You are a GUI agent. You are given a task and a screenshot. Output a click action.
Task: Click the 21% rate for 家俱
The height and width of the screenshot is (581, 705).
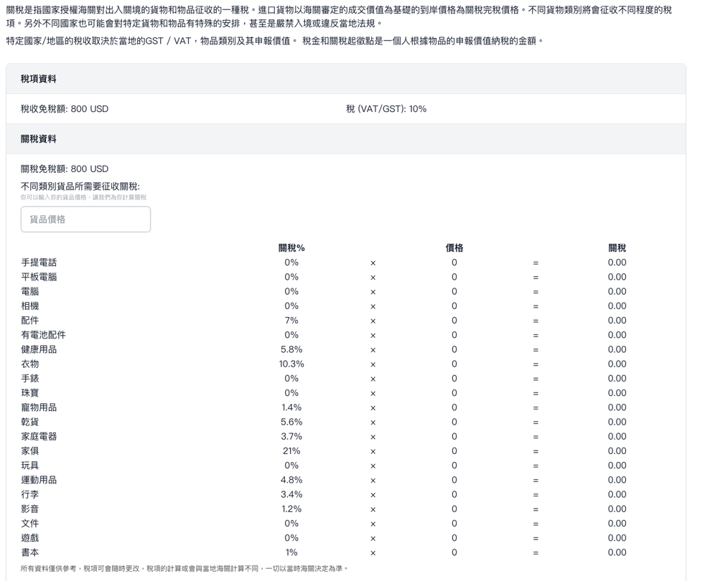[291, 451]
